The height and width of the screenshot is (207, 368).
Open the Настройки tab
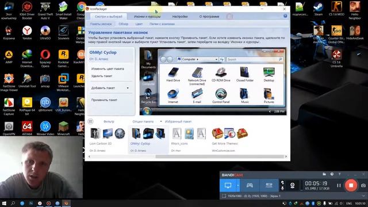[x=180, y=17]
